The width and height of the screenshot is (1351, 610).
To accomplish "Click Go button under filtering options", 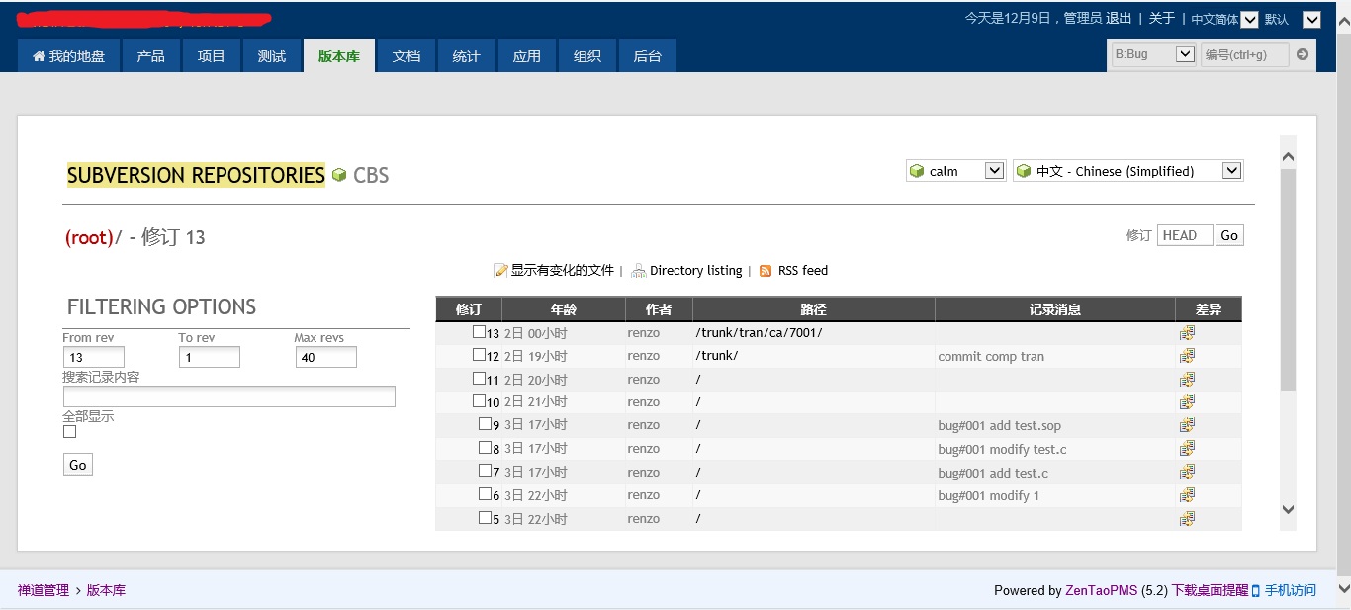I will click(x=78, y=465).
